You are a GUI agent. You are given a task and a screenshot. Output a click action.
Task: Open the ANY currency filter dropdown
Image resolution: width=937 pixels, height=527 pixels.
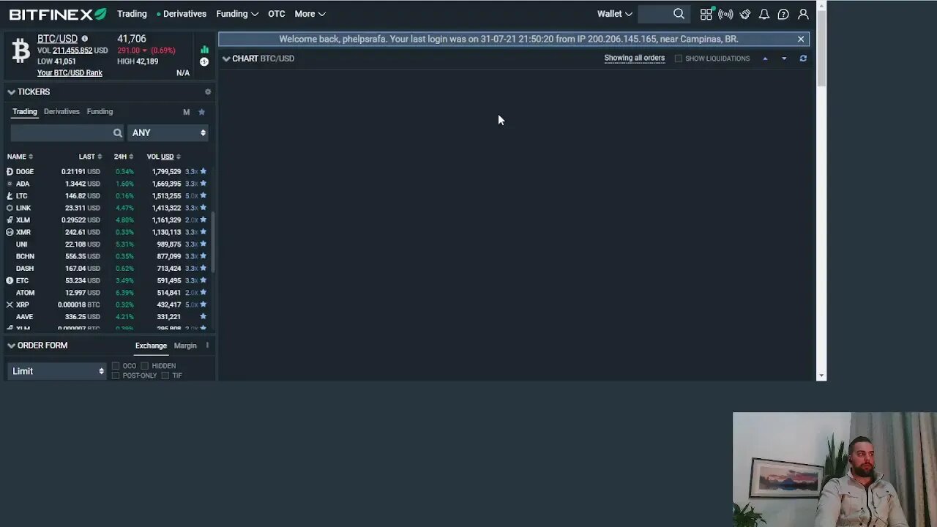(x=168, y=132)
